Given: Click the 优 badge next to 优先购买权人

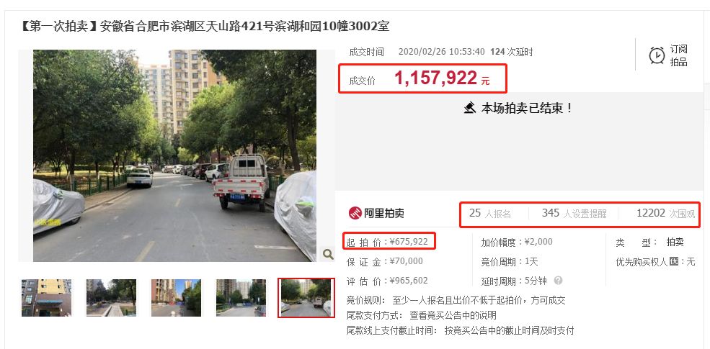Looking at the screenshot, I should click(x=674, y=261).
